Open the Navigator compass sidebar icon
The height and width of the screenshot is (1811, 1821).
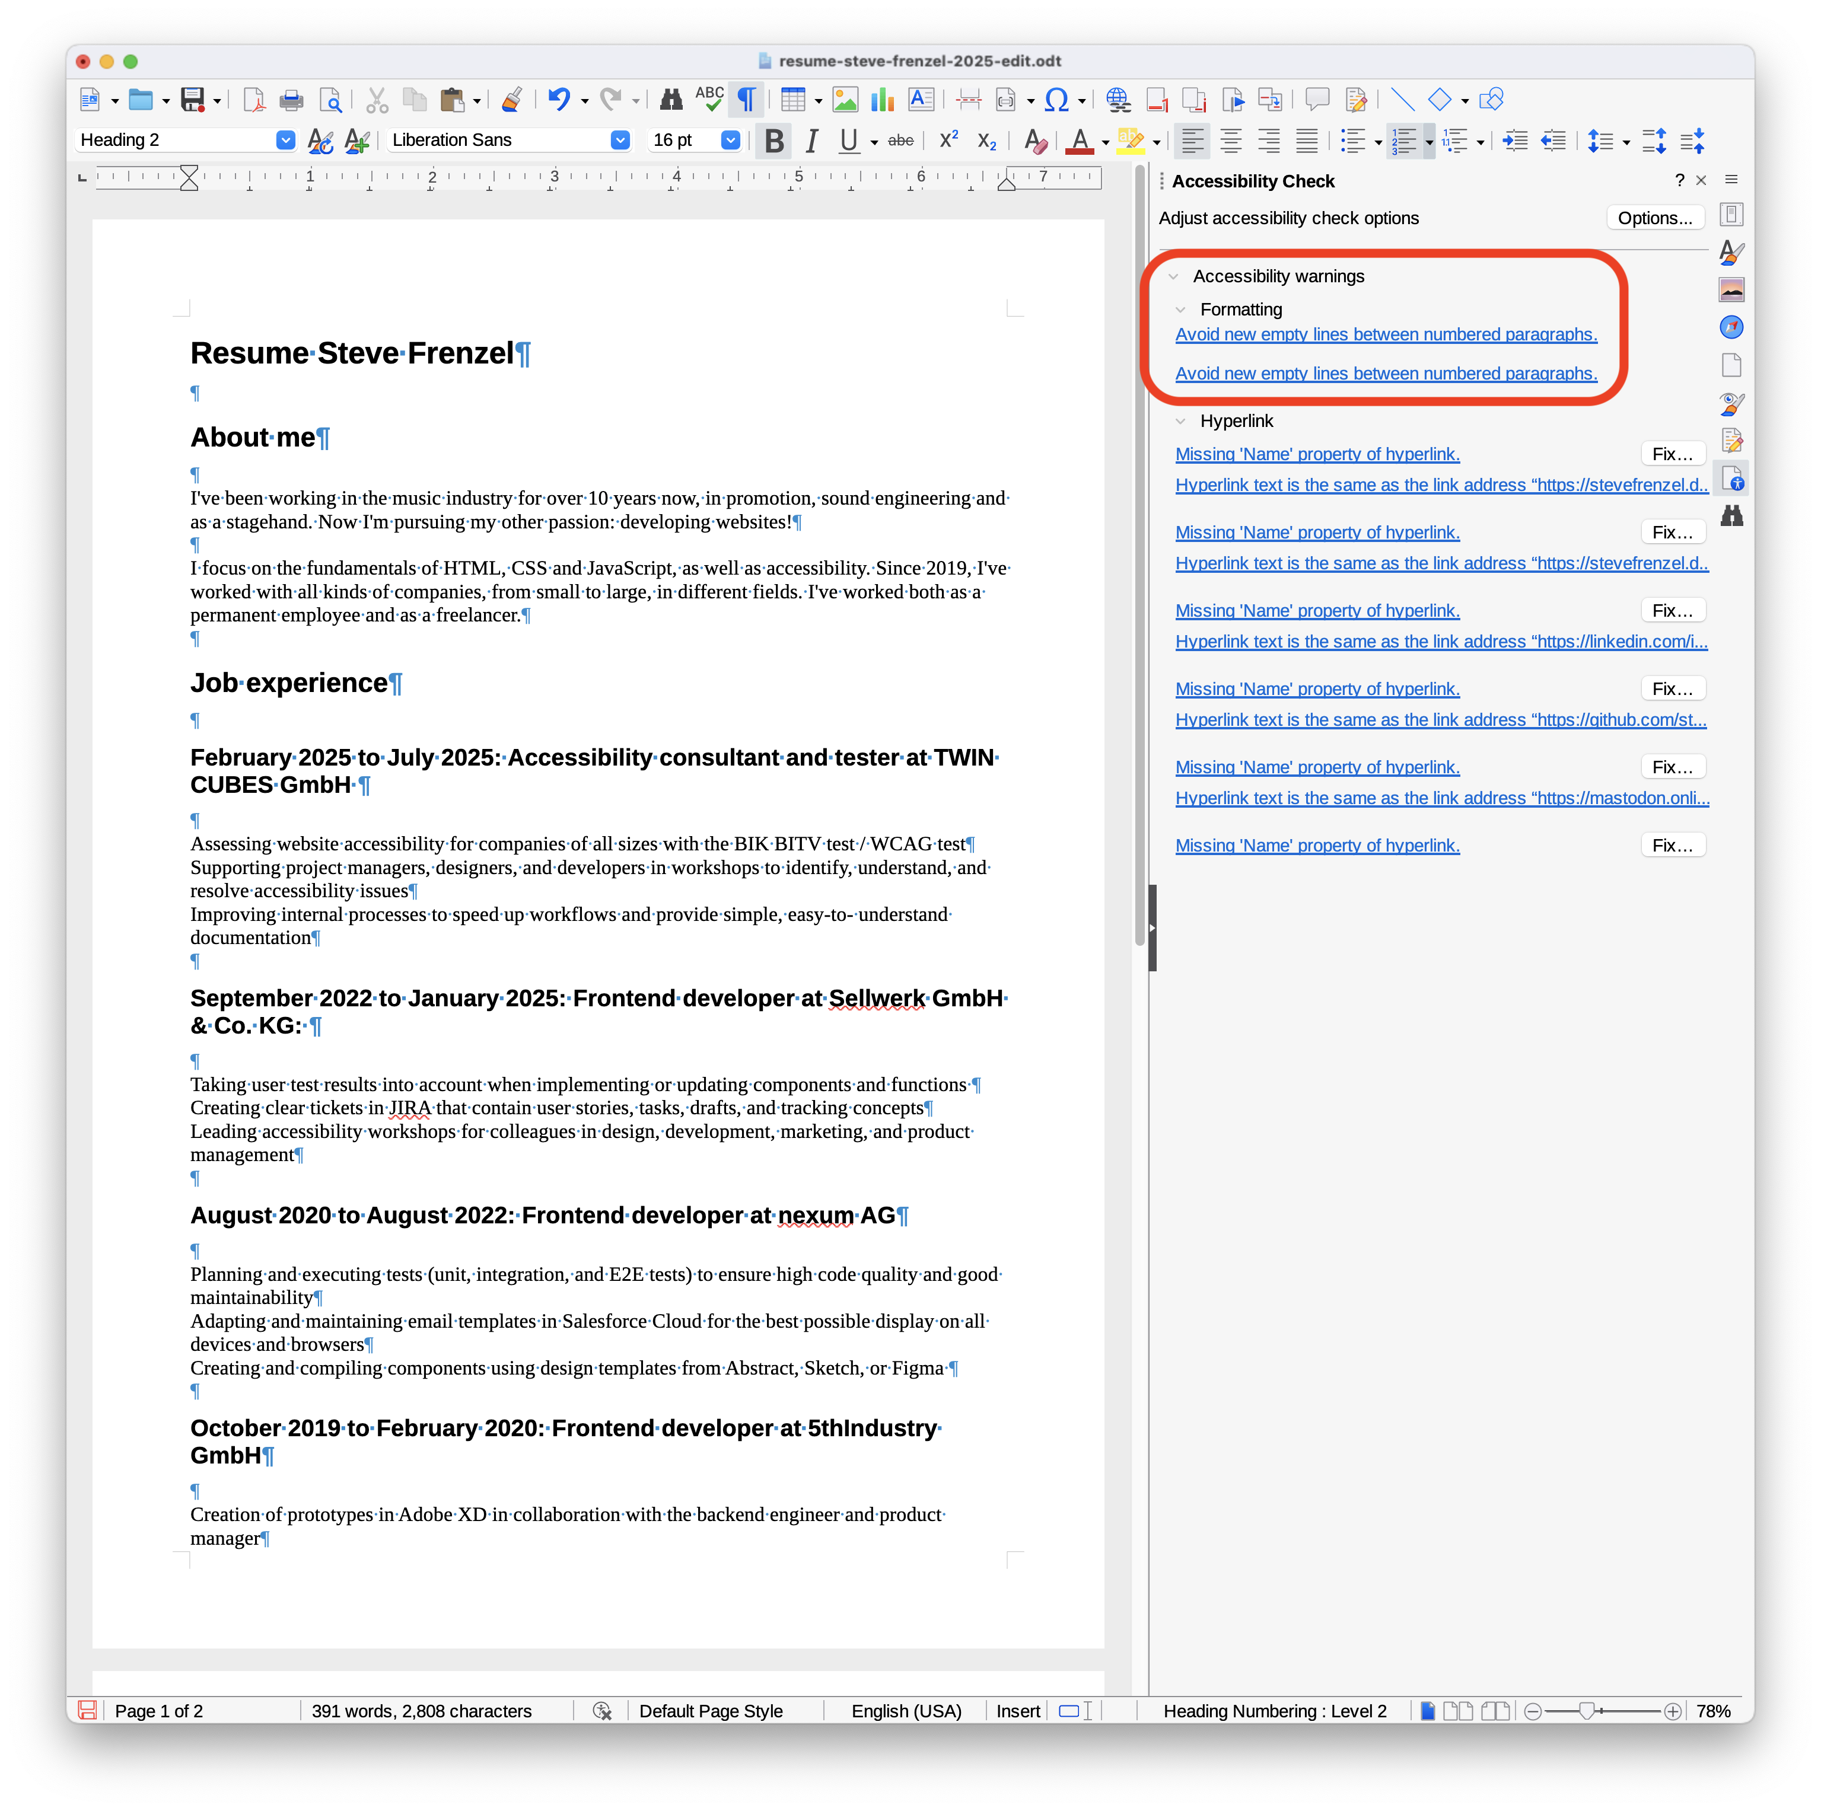coord(1730,327)
